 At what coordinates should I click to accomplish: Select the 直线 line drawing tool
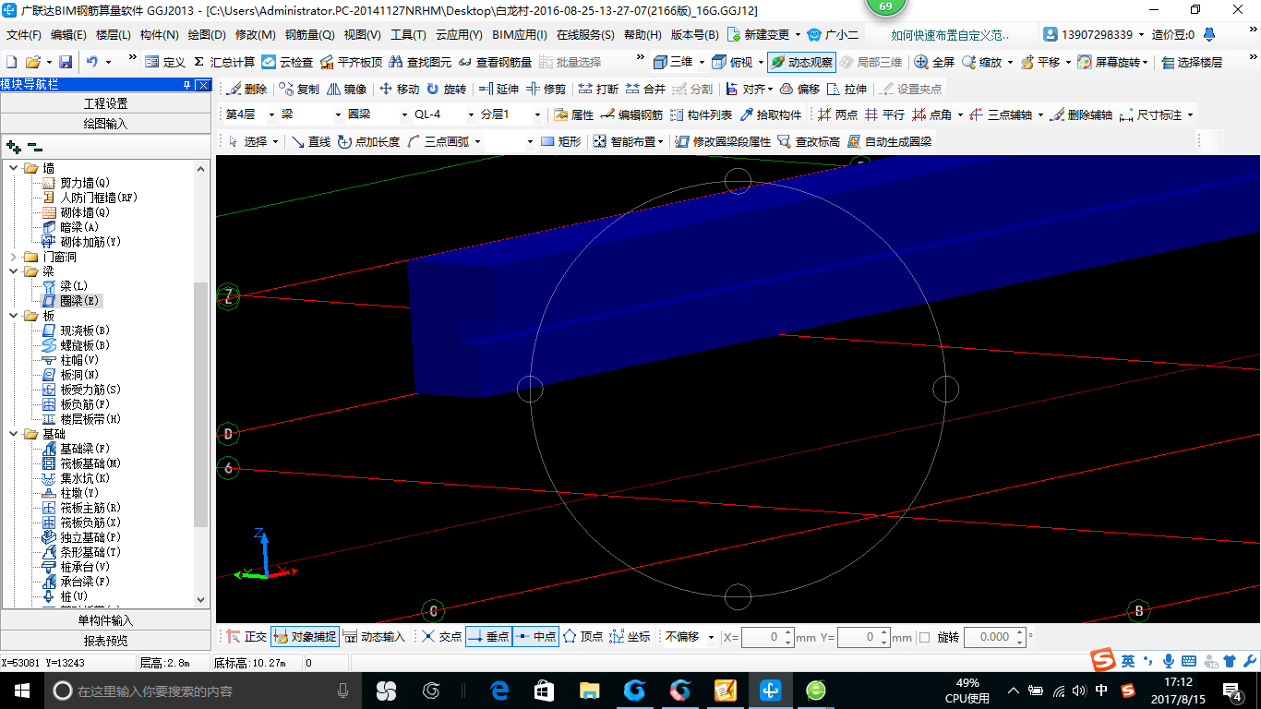pyautogui.click(x=311, y=141)
